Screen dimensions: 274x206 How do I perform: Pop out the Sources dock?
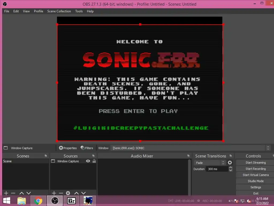coord(93,156)
